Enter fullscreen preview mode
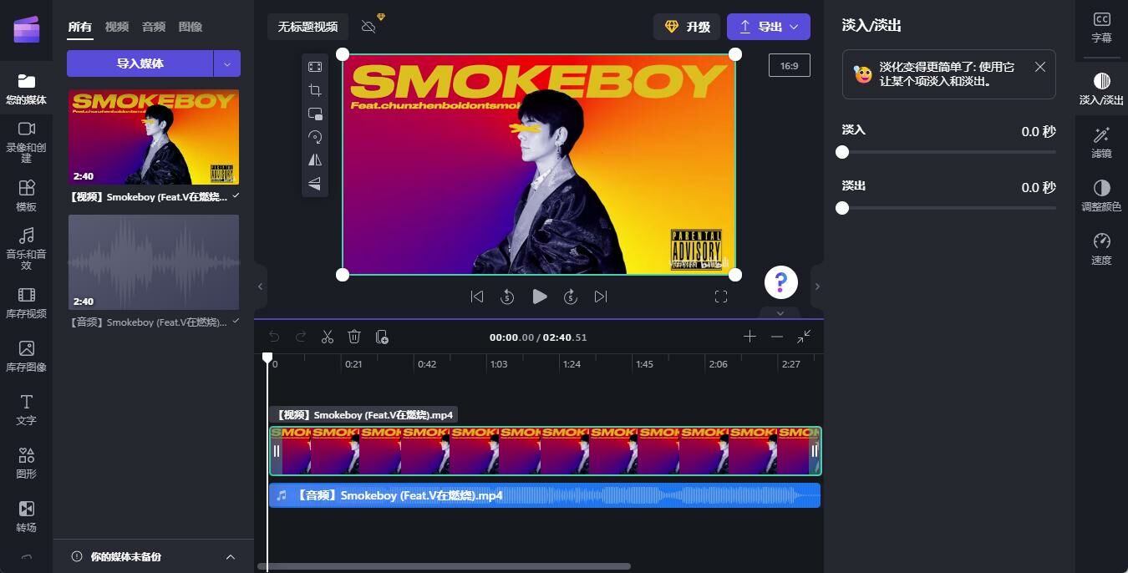 [721, 297]
